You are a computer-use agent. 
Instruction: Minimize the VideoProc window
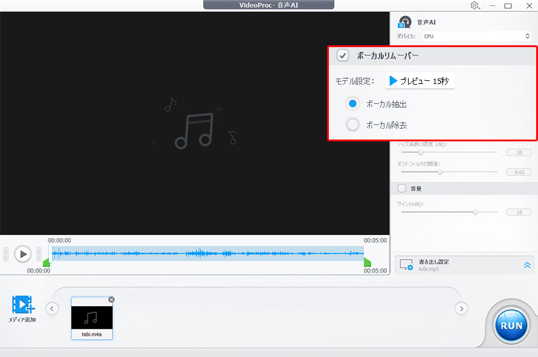[x=493, y=6]
